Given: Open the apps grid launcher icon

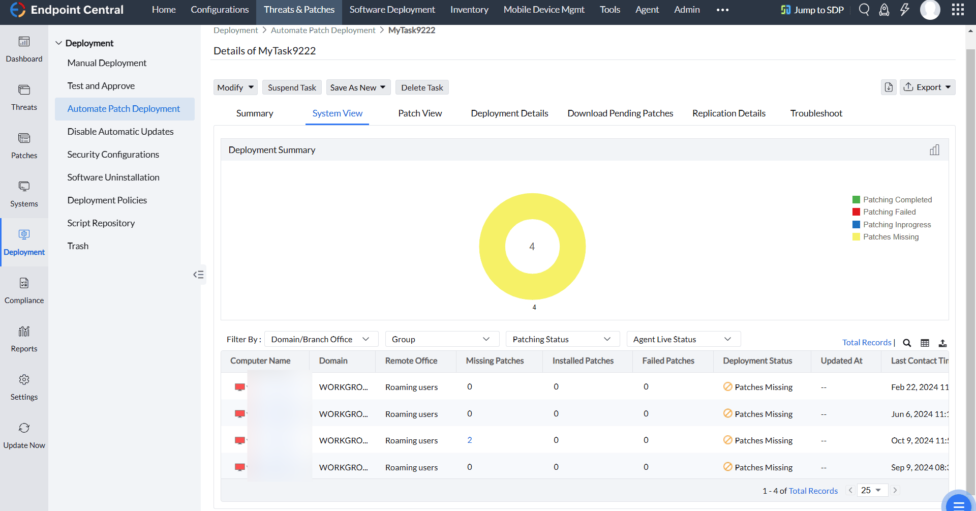Looking at the screenshot, I should (958, 10).
